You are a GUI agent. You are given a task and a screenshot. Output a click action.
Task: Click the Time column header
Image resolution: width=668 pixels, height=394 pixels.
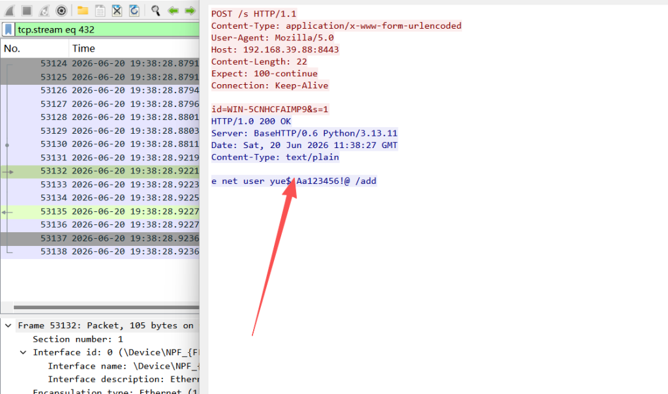[134, 48]
